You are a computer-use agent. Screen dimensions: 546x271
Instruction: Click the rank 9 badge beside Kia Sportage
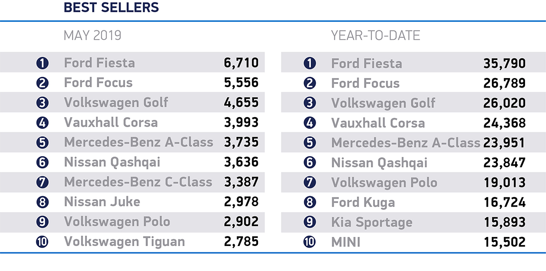[x=309, y=222]
